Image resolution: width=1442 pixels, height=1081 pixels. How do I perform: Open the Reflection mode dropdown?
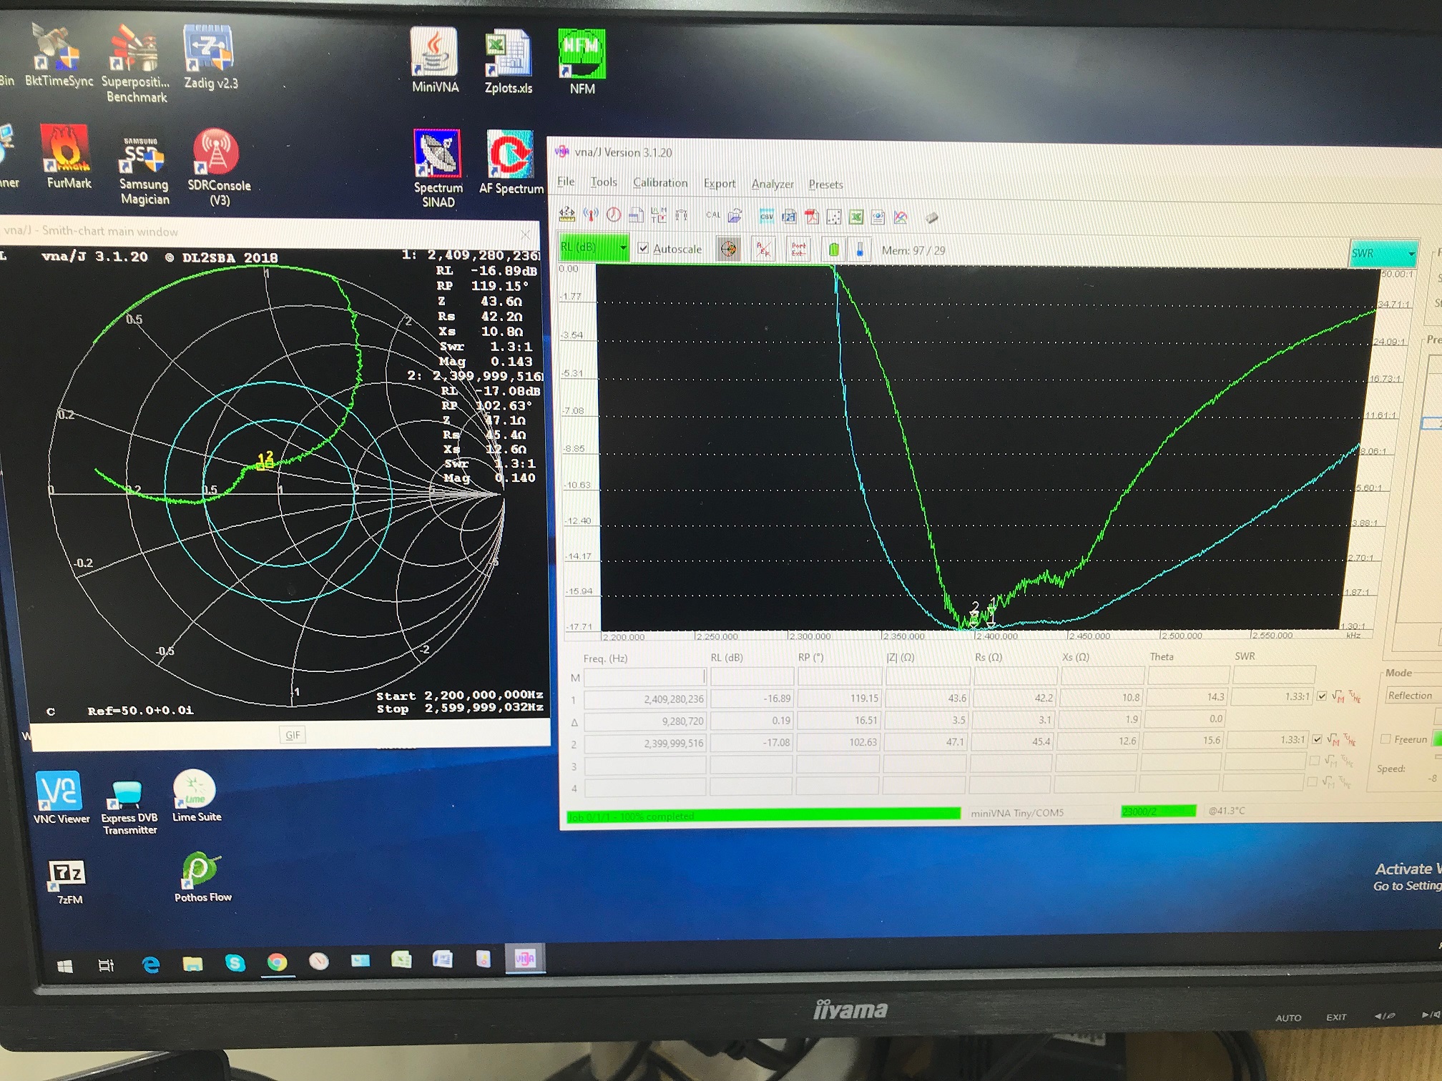pos(1411,695)
